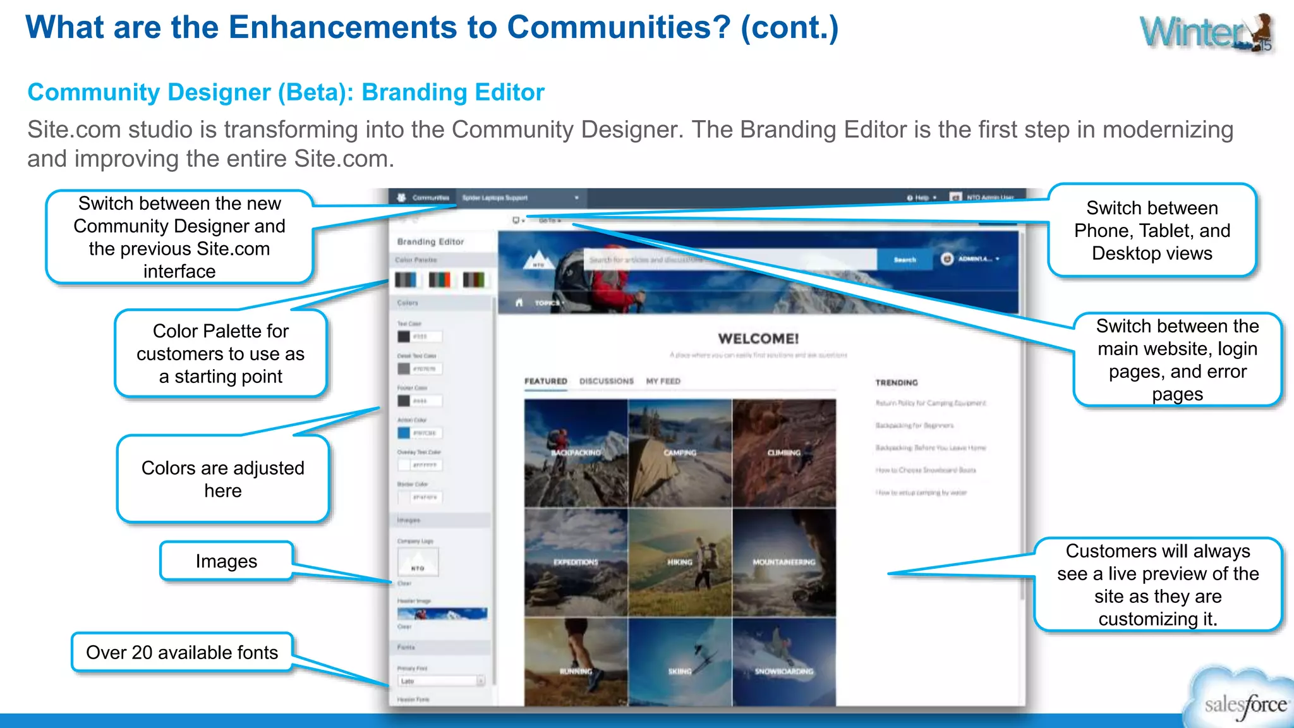Viewport: 1294px width, 728px height.
Task: Collapse the Fonts section header
Action: [440, 647]
